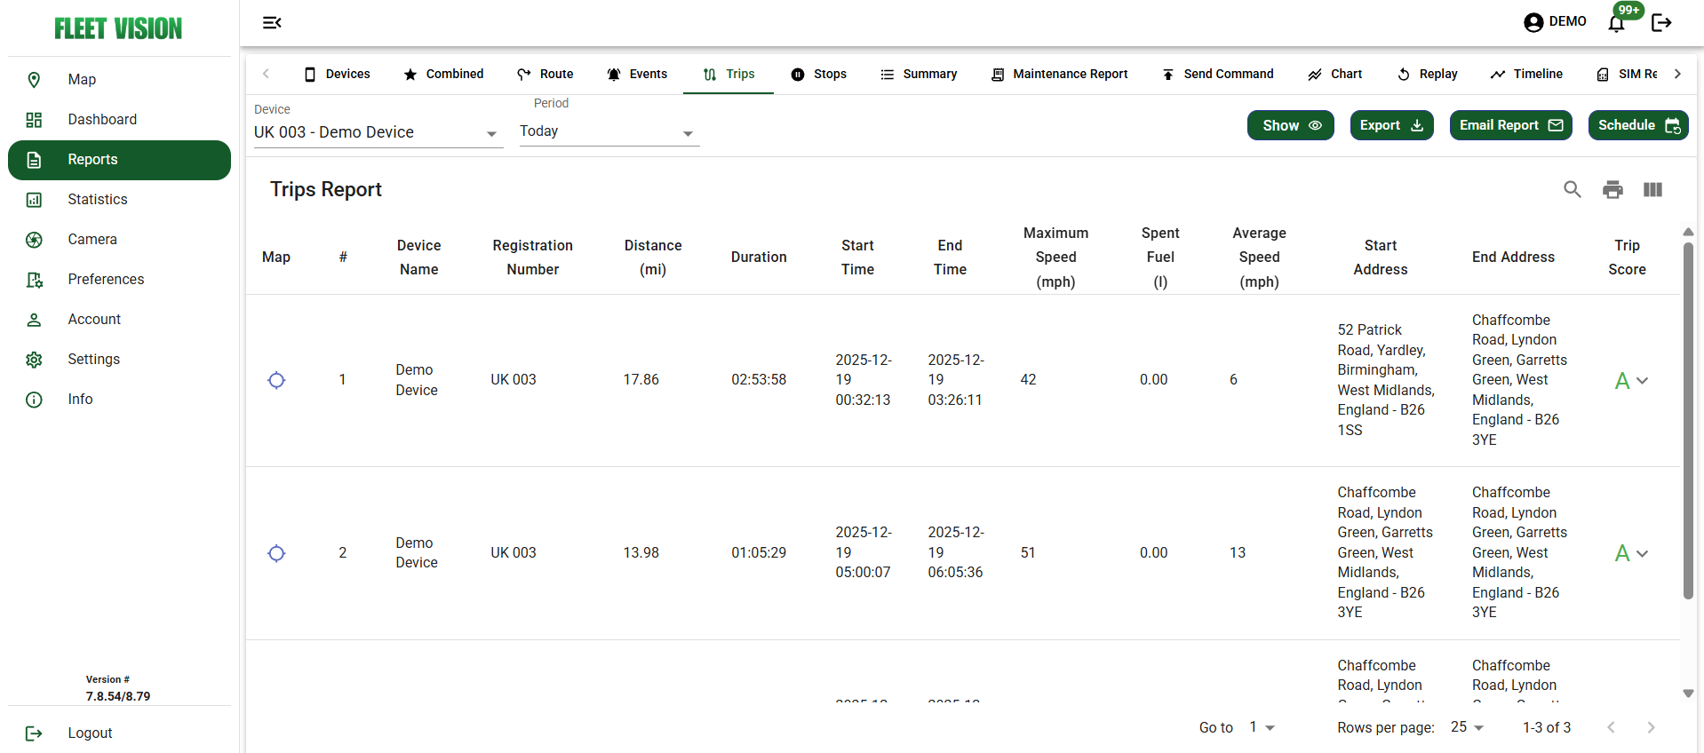Search the Trips Report table
The height and width of the screenshot is (753, 1704).
[1572, 189]
